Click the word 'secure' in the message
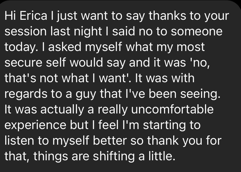Screen dimensions: 241x172 click(23, 63)
